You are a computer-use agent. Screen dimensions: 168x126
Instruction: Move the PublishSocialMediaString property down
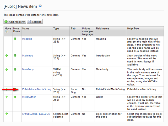pos(15,89)
